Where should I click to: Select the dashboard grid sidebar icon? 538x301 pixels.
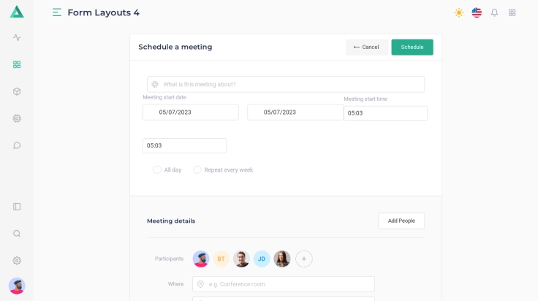tap(17, 64)
